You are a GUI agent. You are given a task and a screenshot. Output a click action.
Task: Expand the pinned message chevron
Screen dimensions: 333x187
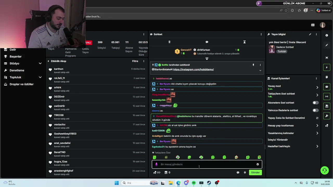pyautogui.click(x=260, y=70)
